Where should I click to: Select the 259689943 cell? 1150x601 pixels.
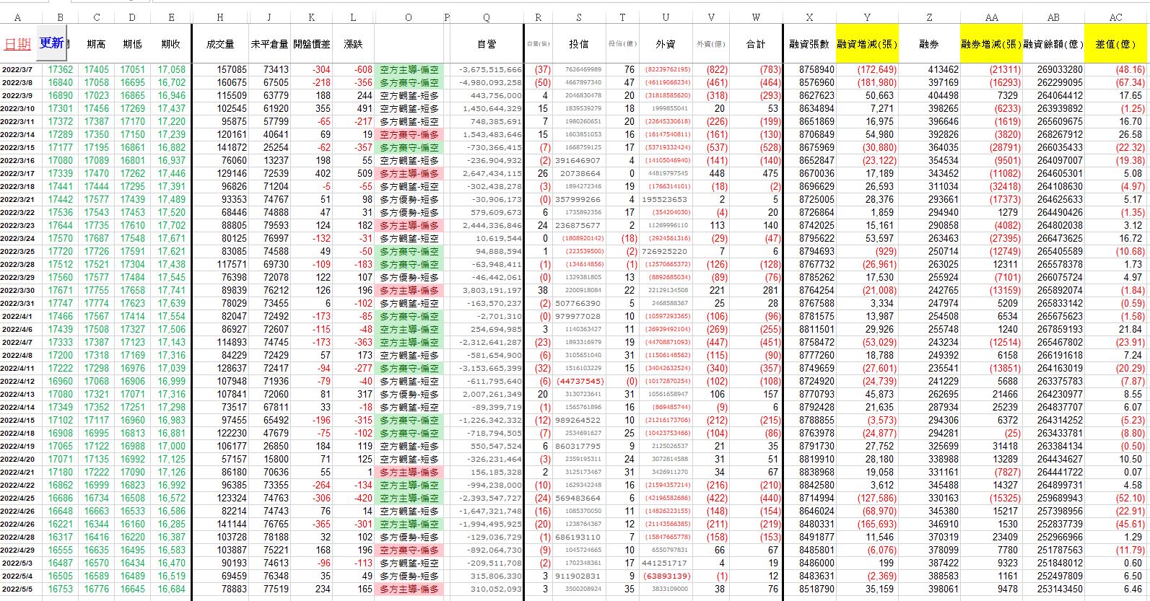click(x=1053, y=499)
